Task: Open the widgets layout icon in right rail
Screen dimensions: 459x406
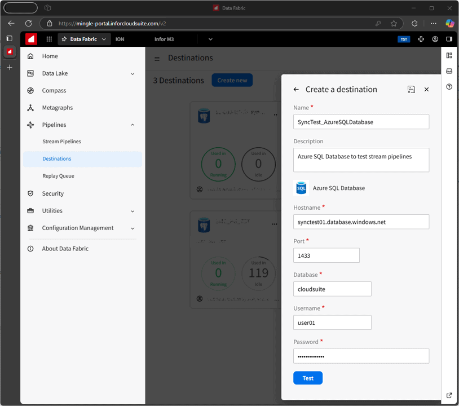Action: (449, 56)
